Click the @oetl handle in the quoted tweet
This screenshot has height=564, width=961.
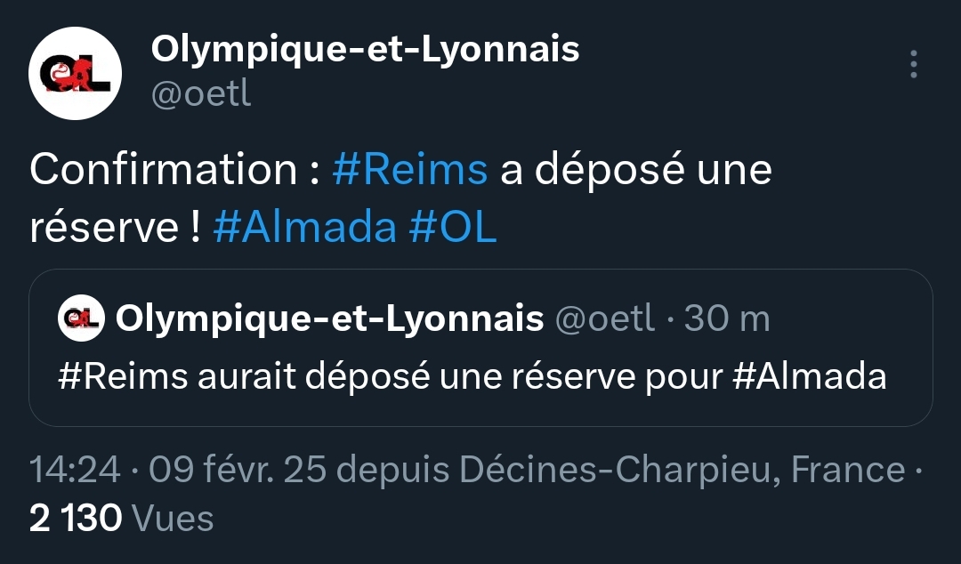coord(604,318)
